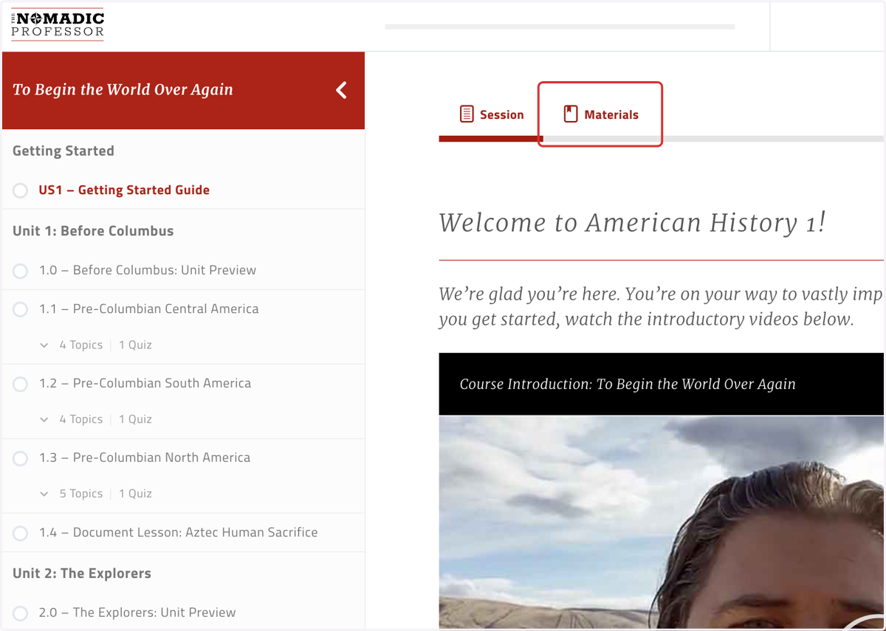This screenshot has height=631, width=886.
Task: Click the Materials tab book icon
Action: tap(570, 114)
